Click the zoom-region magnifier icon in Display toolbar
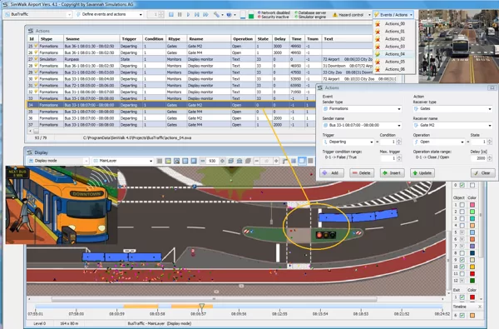 [x=176, y=161]
